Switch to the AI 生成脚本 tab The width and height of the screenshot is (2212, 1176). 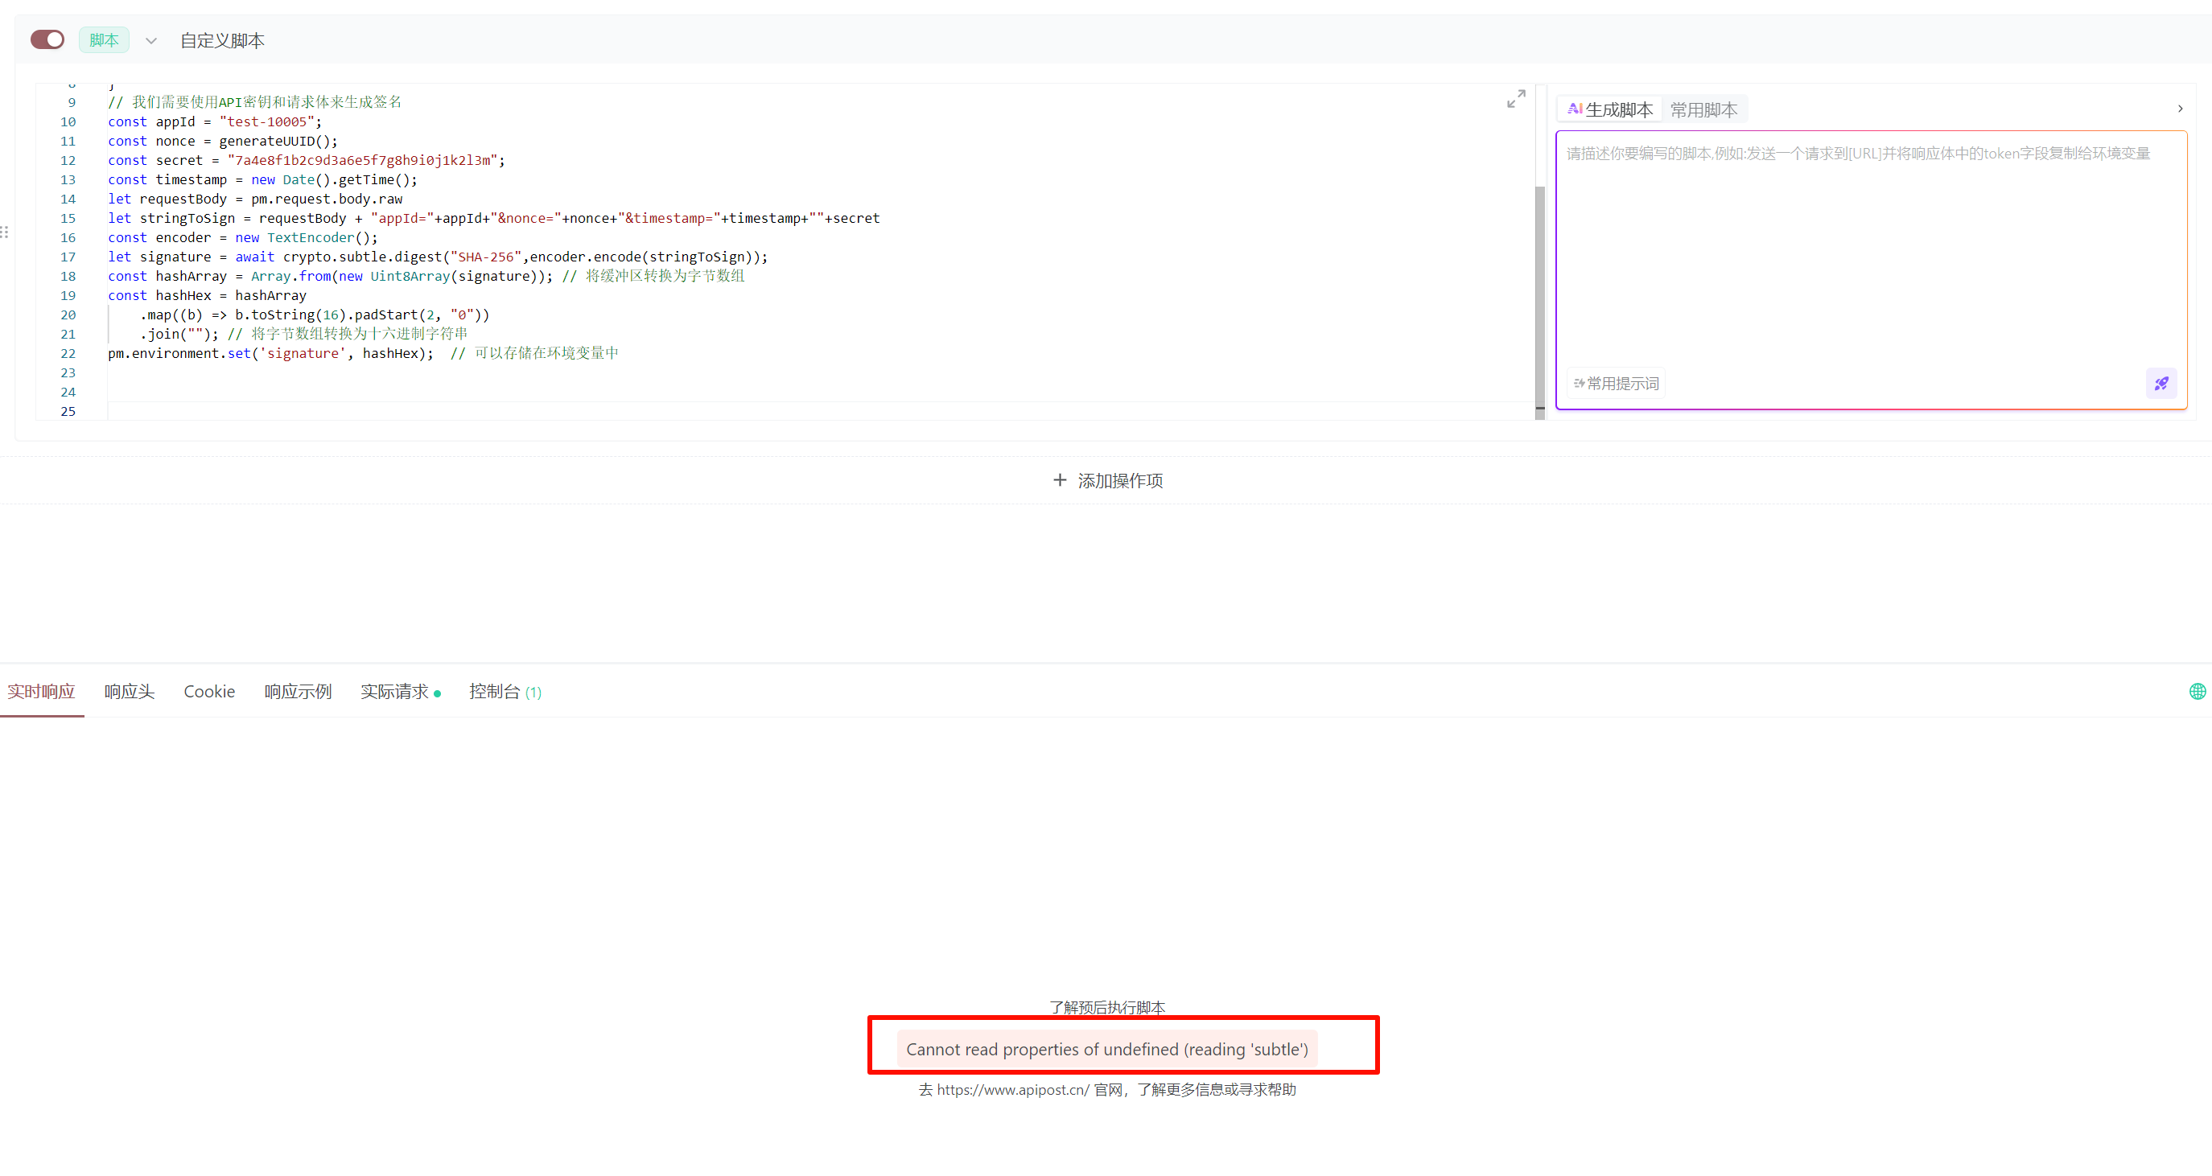[x=1610, y=109]
